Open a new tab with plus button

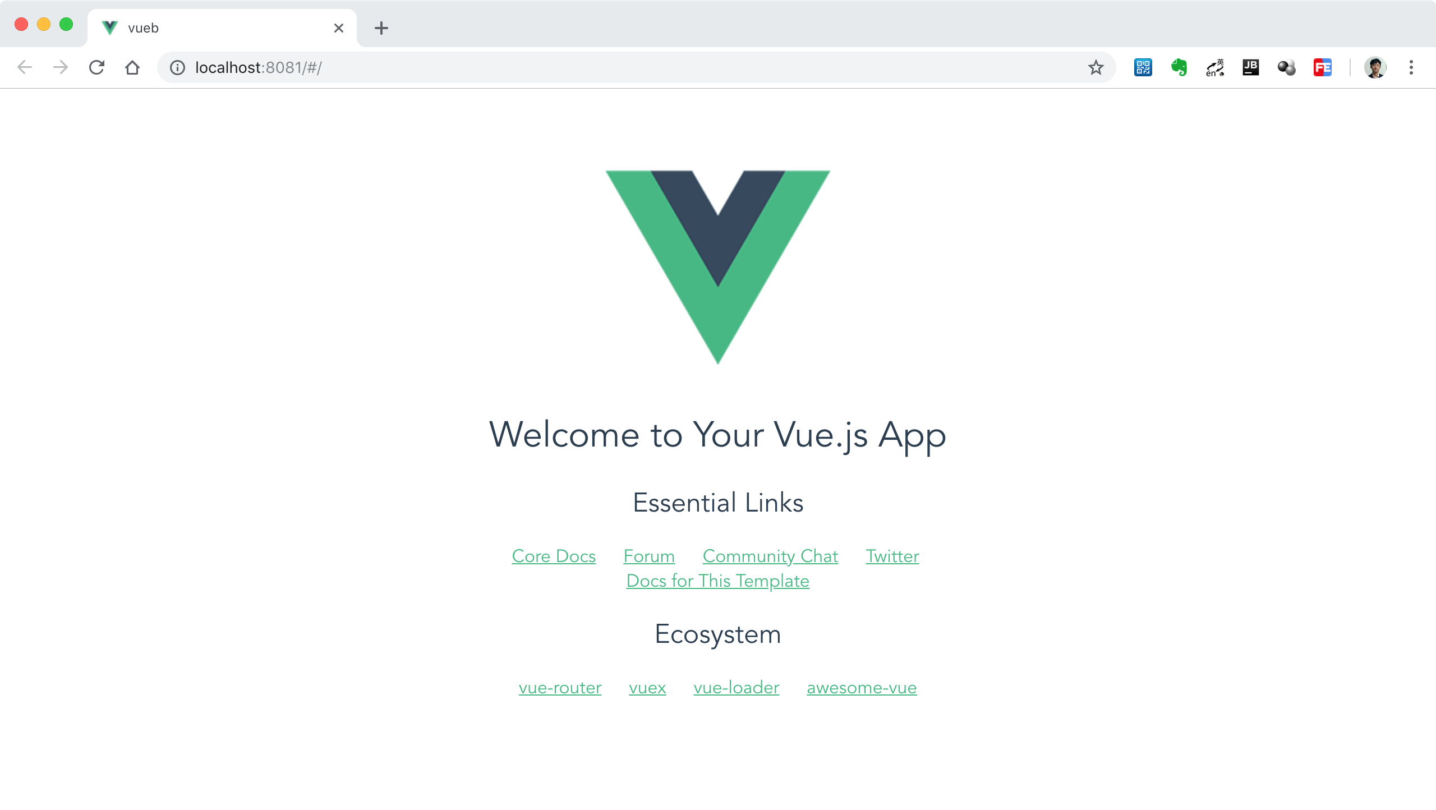click(381, 28)
